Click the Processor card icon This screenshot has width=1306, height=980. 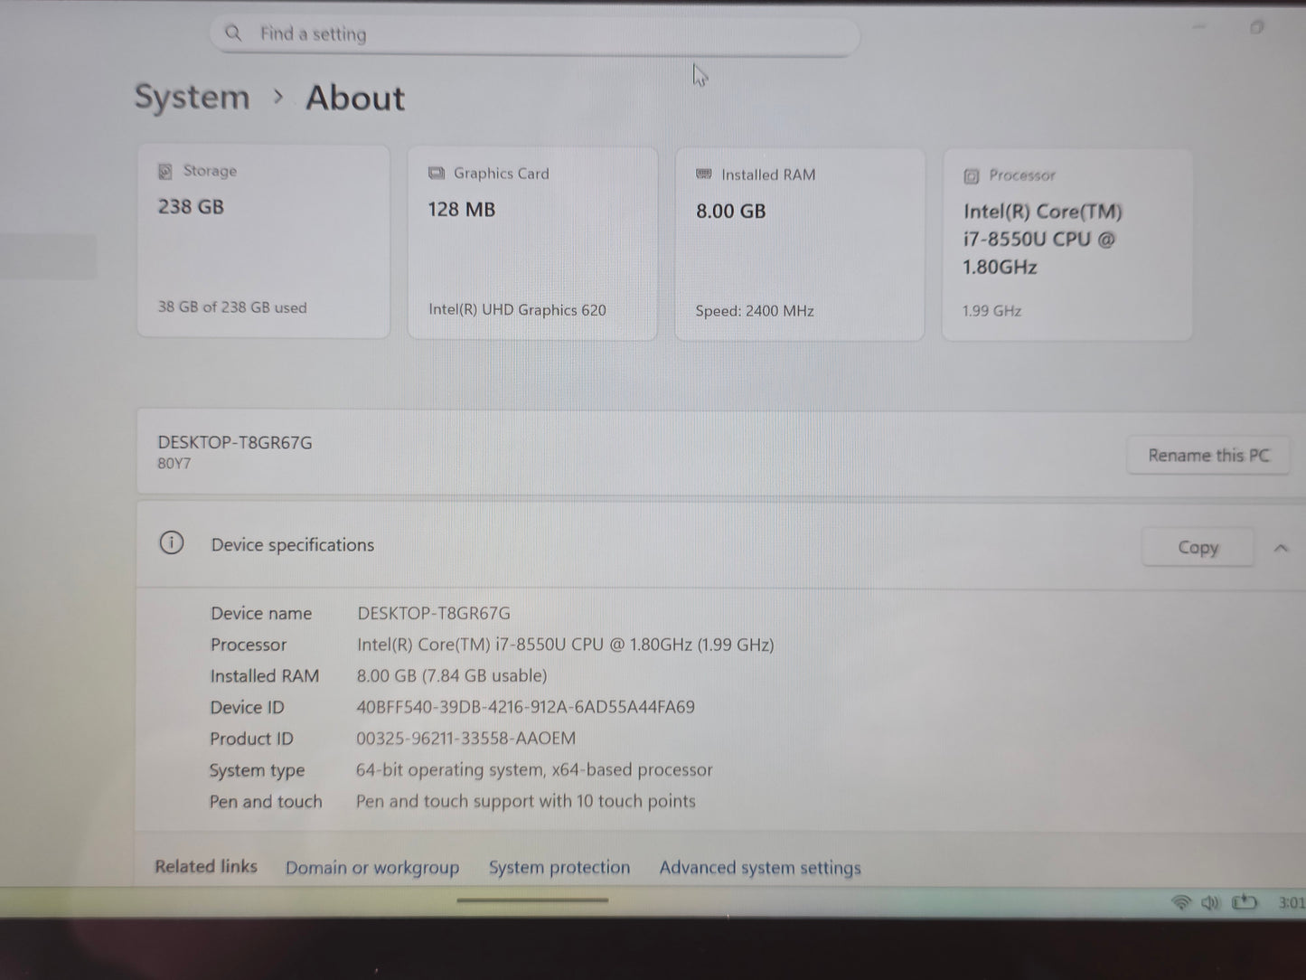[x=972, y=175]
